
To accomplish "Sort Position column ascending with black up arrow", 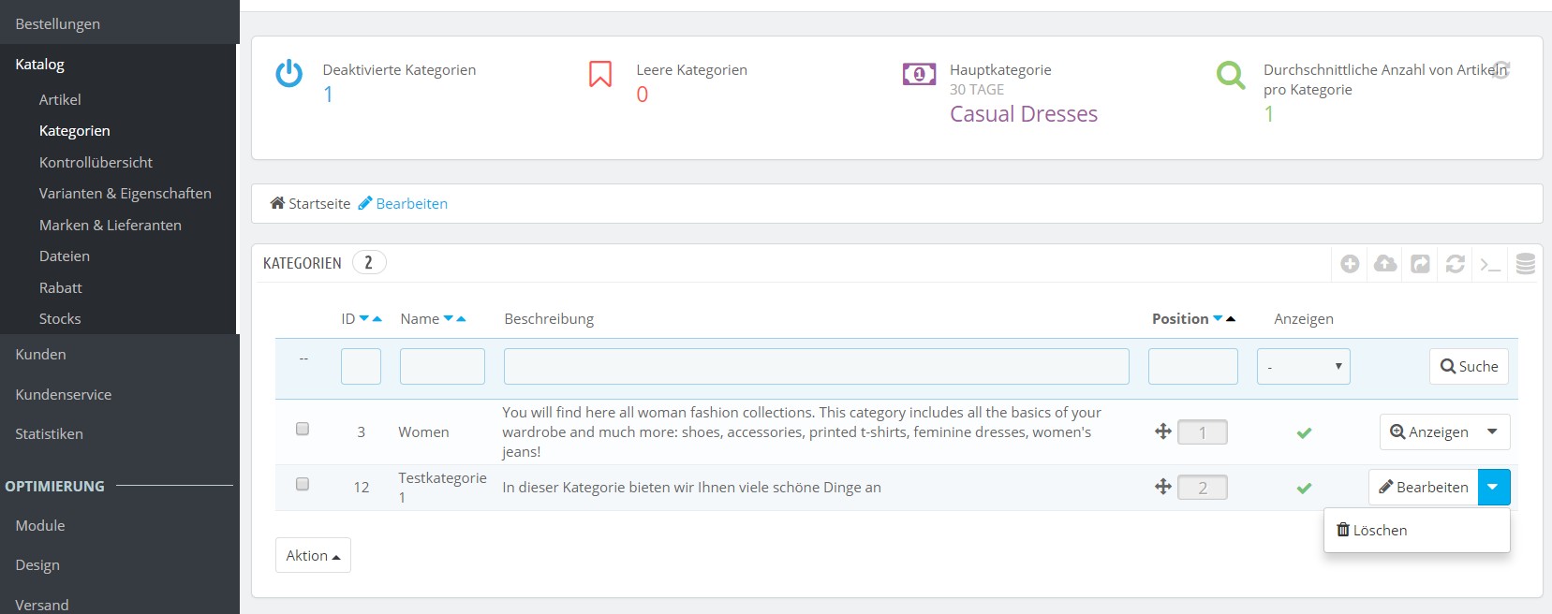I will tap(1231, 319).
